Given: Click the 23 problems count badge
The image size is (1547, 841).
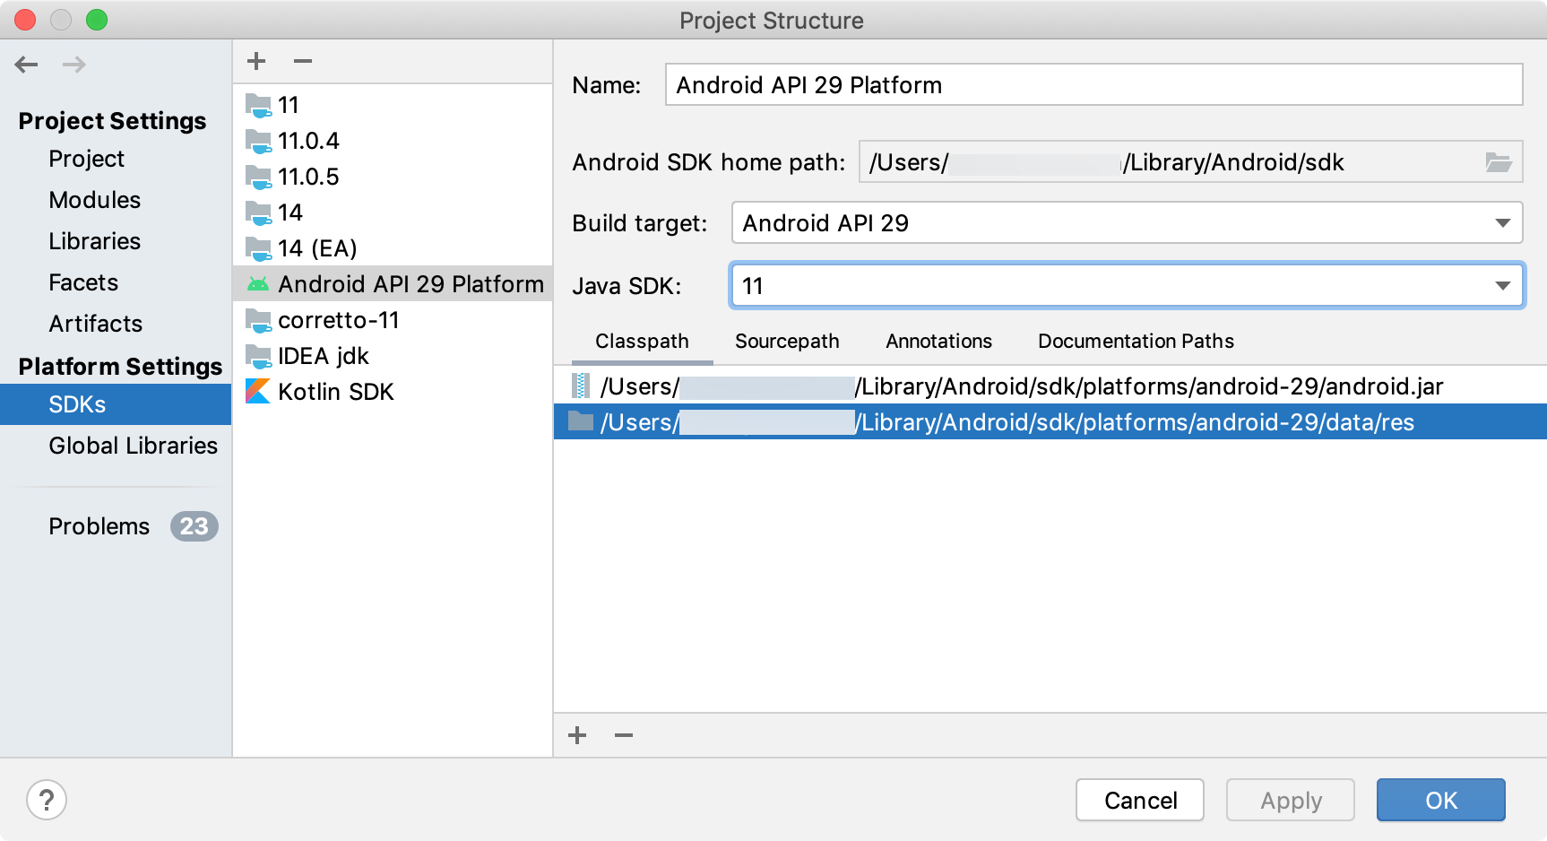Looking at the screenshot, I should 194,526.
